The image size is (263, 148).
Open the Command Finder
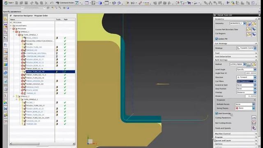point(65,3)
